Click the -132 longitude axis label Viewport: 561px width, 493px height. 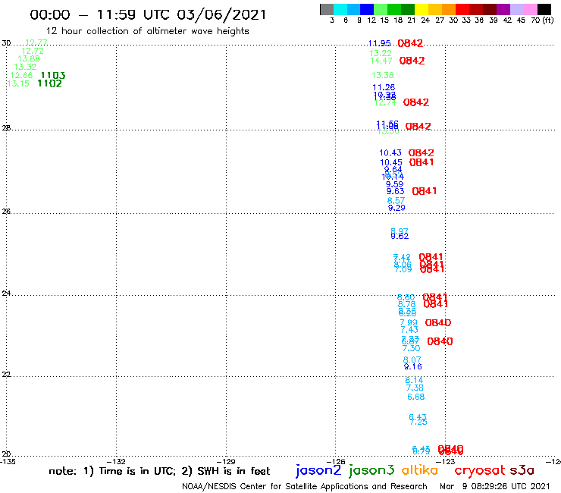116,461
